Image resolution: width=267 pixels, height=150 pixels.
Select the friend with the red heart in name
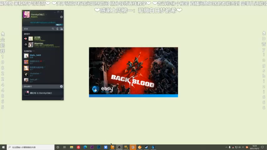tap(43, 62)
